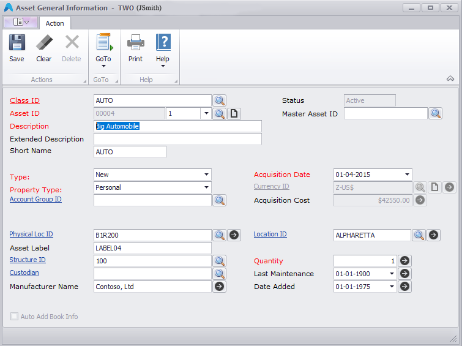Open the Location ID link

270,234
